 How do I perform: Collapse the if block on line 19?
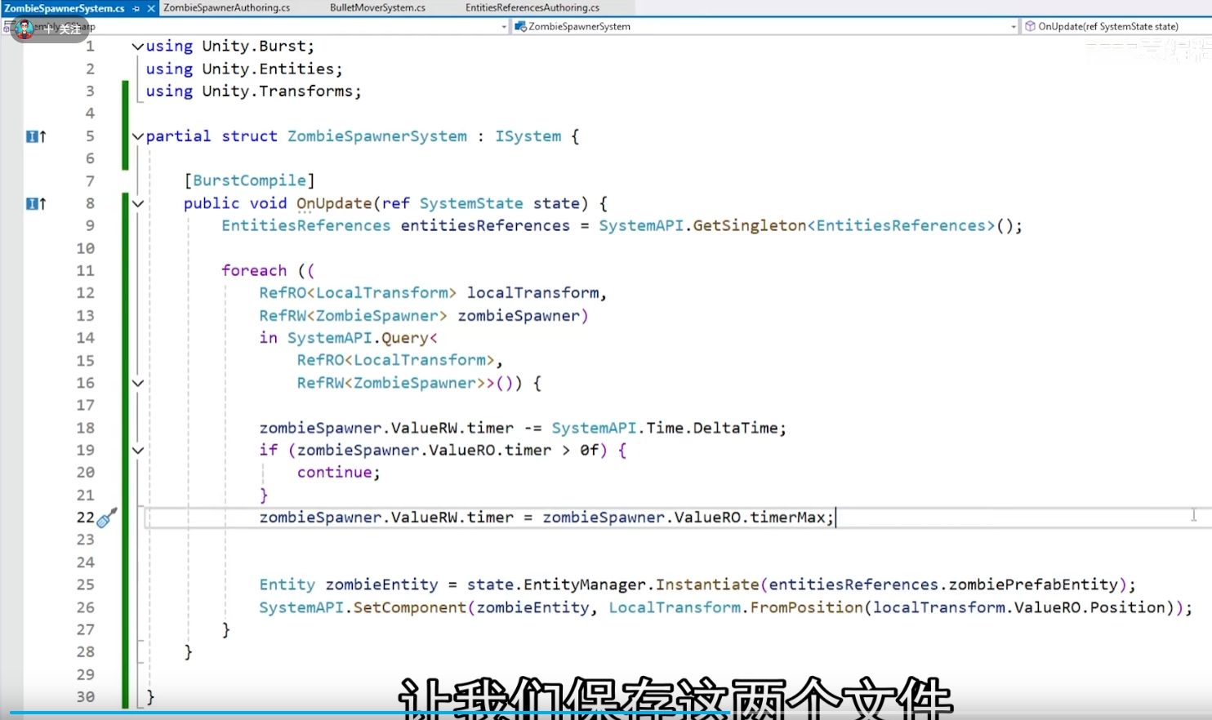coord(138,450)
